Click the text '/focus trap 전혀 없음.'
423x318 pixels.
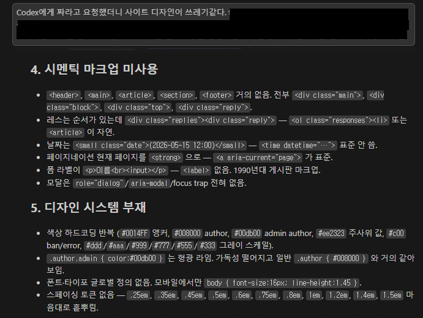click(209, 183)
